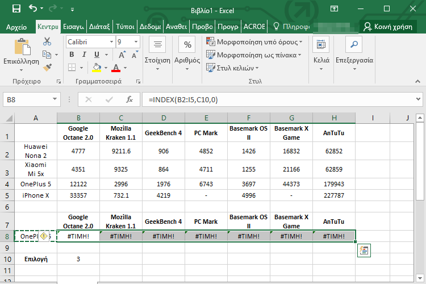This screenshot has width=426, height=284.
Task: Click the Decrease Font Size icon
Action: 135,55
